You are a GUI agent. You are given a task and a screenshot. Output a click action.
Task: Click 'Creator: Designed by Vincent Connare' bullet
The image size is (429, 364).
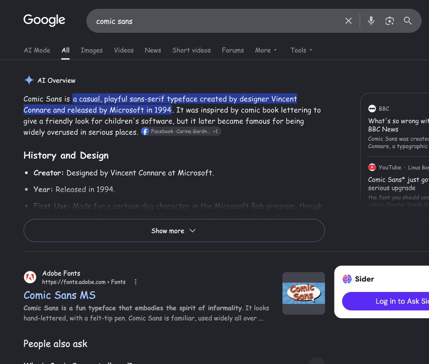[124, 173]
